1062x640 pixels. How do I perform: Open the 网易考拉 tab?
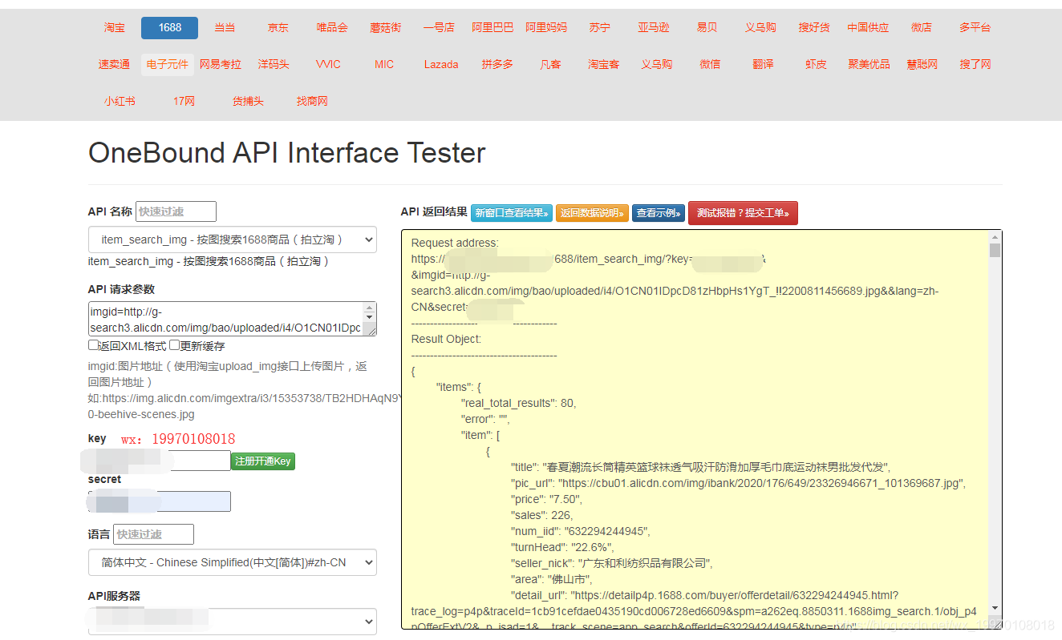221,64
